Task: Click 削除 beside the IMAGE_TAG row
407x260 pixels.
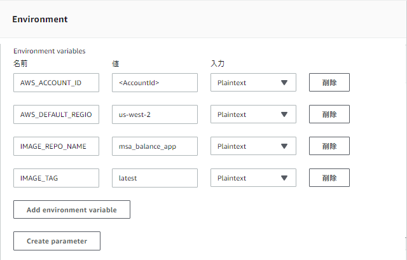Action: 329,178
